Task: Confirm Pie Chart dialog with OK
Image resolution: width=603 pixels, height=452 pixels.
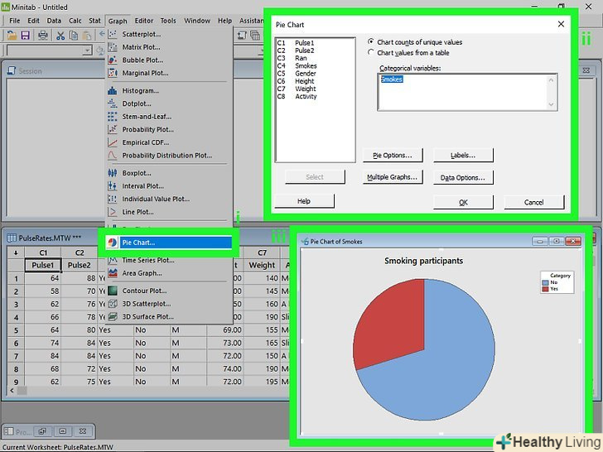Action: [x=463, y=202]
